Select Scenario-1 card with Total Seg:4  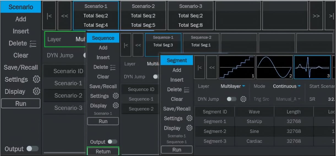[96, 16]
